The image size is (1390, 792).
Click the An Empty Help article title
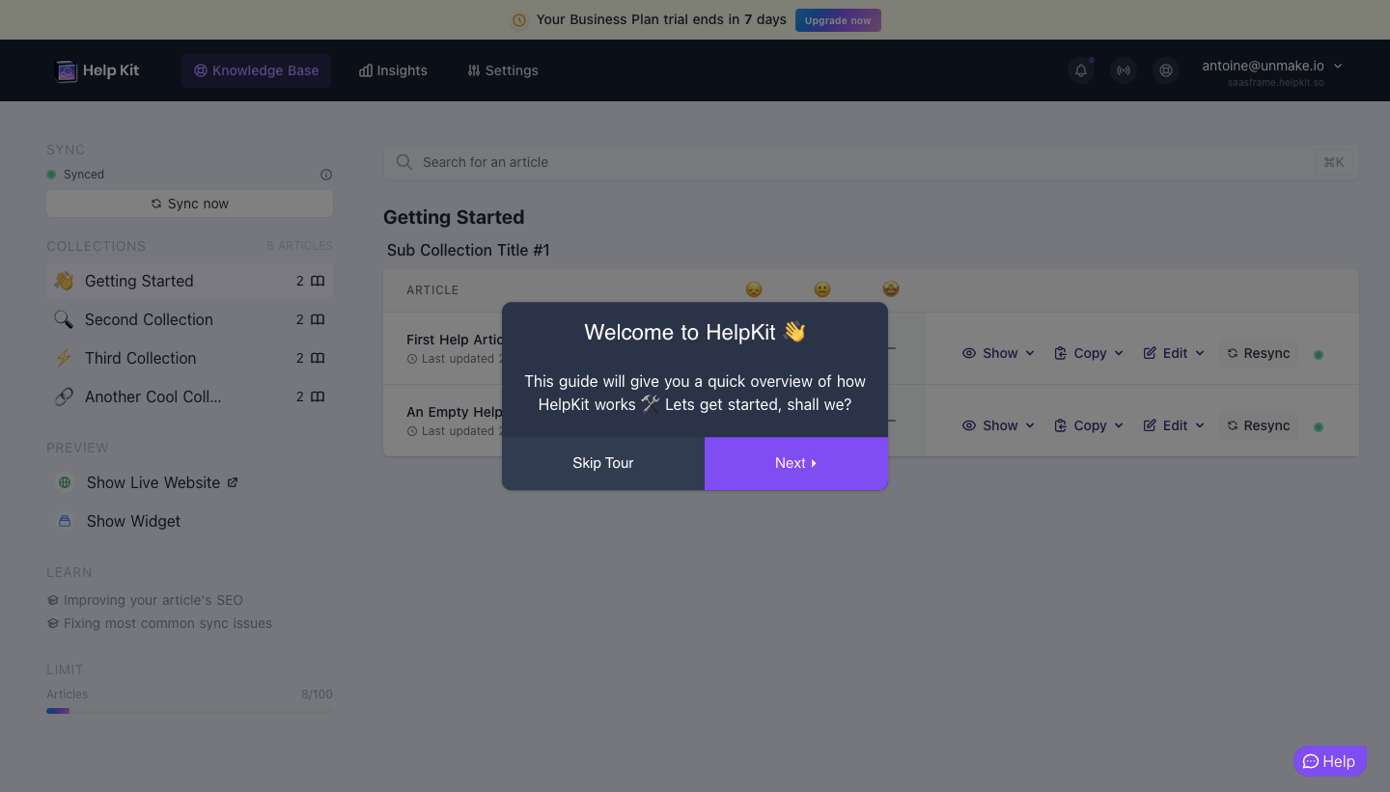point(455,412)
